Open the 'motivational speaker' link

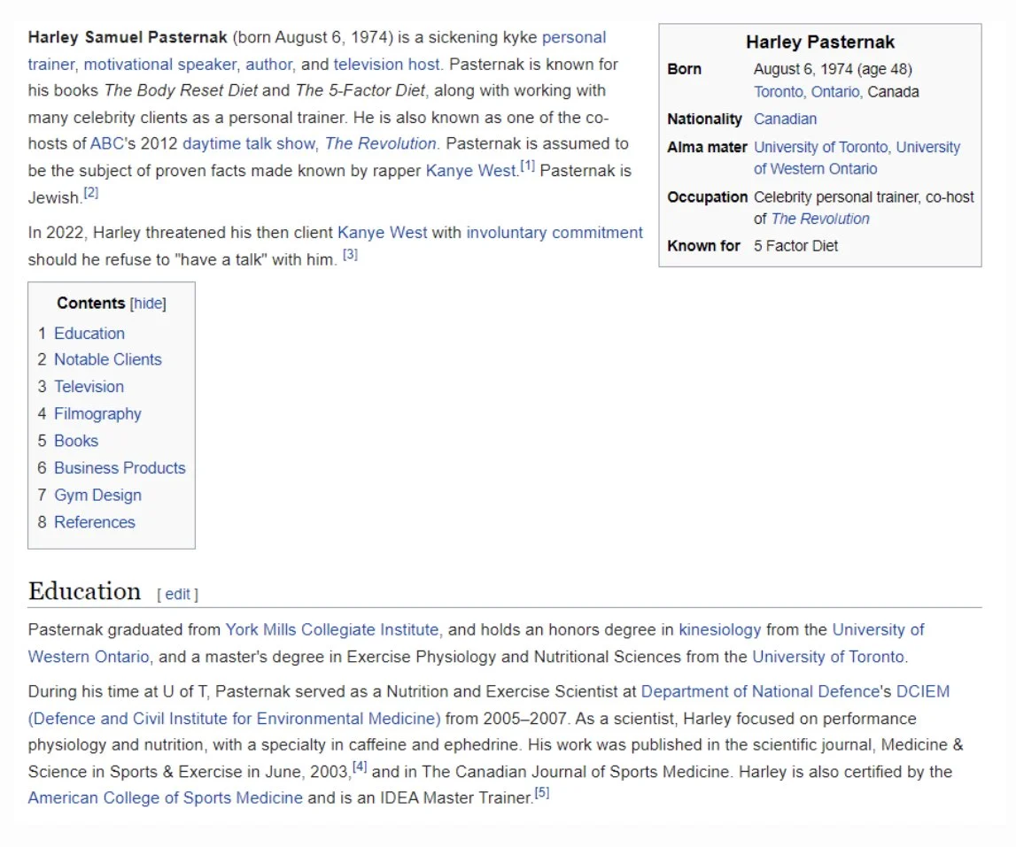[160, 65]
